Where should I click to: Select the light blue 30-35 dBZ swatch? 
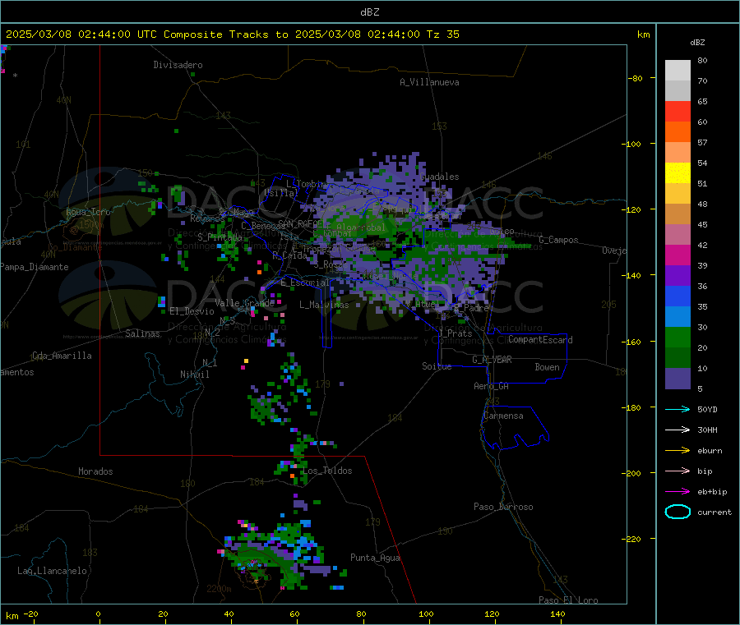[678, 317]
